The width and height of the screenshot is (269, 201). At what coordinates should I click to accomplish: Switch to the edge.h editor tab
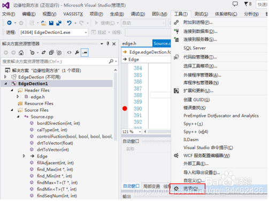[129, 43]
